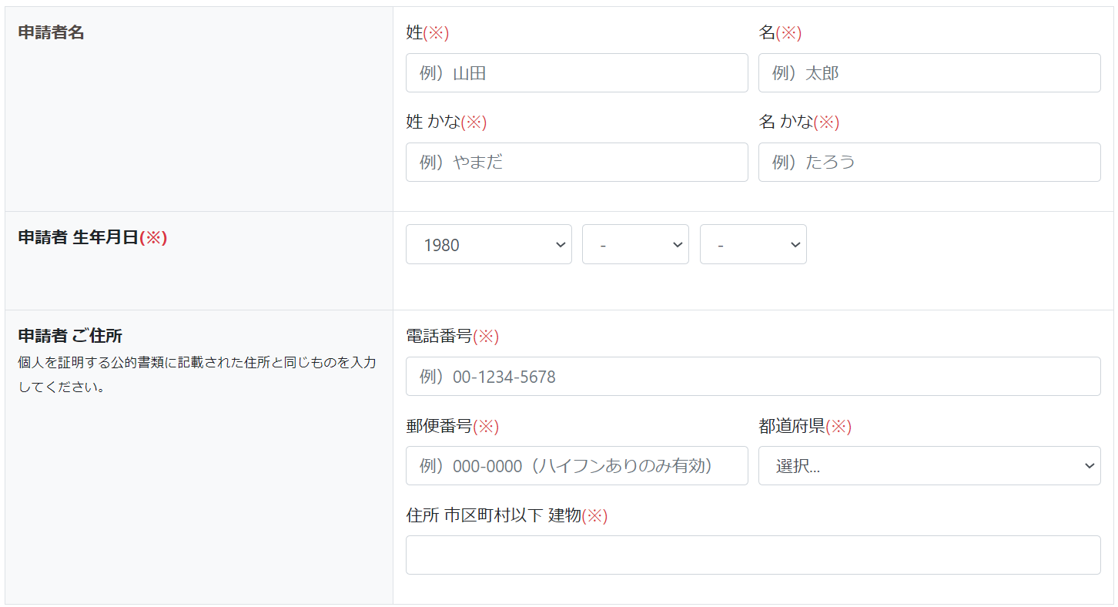Image resolution: width=1118 pixels, height=607 pixels.
Task: Click the 姓 かな field label
Action: coord(447,122)
